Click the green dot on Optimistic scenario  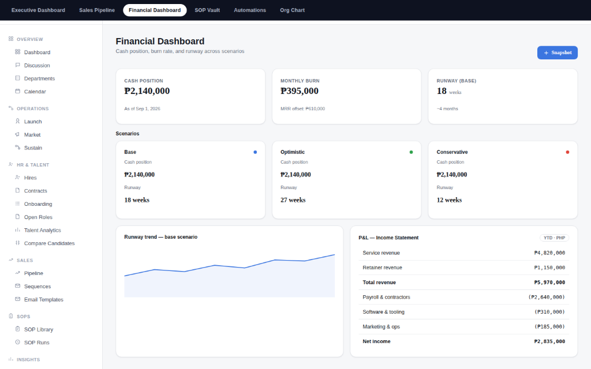click(x=411, y=152)
